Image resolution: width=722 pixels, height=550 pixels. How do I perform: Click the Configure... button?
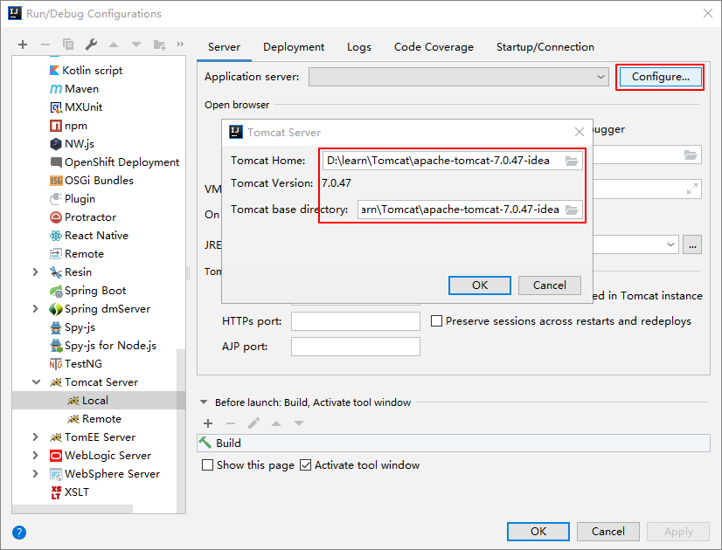(660, 77)
